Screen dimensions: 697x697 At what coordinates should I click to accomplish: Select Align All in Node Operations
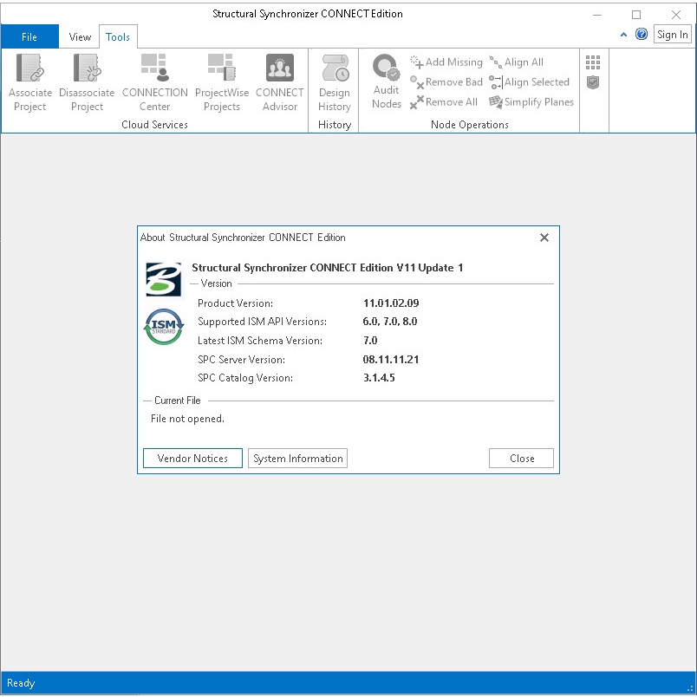click(517, 62)
